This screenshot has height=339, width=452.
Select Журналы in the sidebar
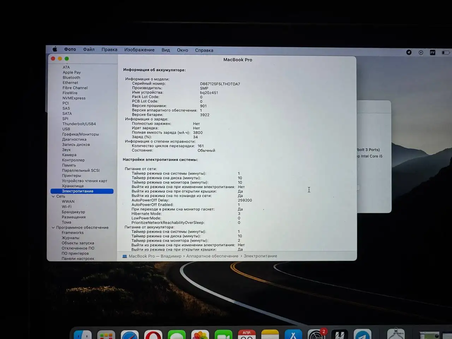pyautogui.click(x=71, y=238)
